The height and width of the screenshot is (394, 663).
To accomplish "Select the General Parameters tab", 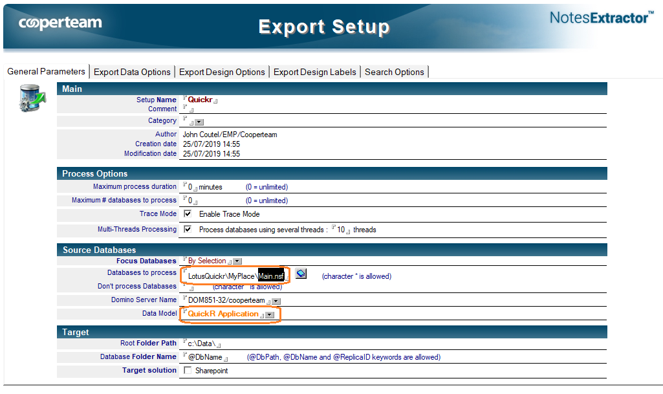I will click(46, 72).
